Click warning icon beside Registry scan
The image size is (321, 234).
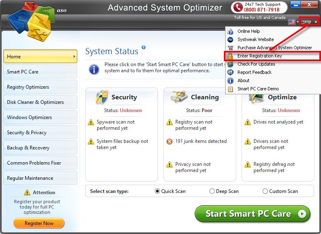point(169,122)
